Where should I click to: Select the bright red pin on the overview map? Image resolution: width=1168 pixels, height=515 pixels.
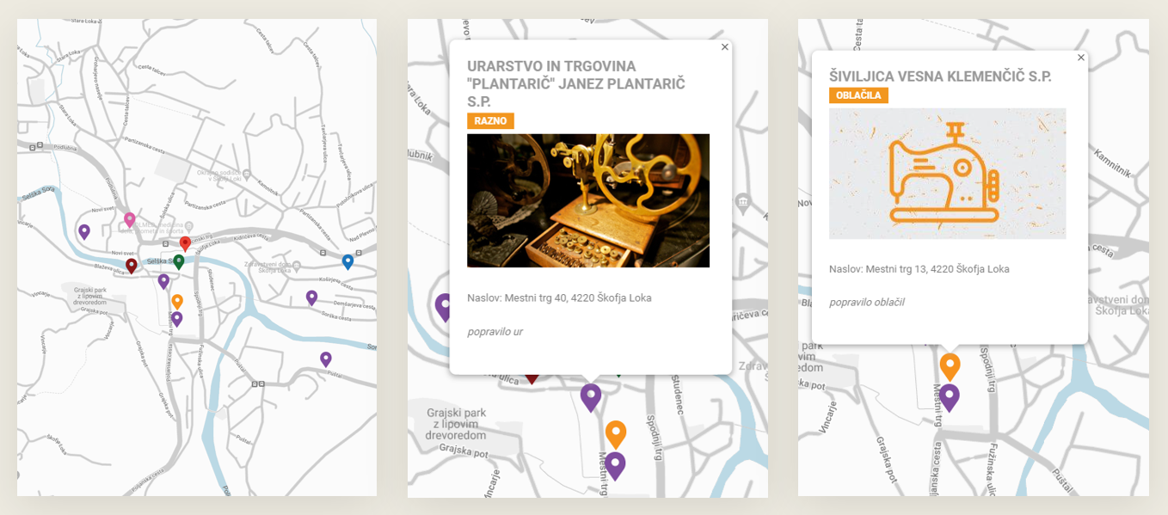(x=185, y=243)
